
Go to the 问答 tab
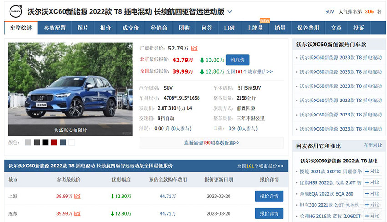click(207, 28)
